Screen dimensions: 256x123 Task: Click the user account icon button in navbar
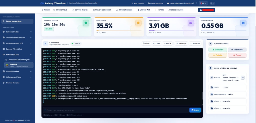point(206,10)
